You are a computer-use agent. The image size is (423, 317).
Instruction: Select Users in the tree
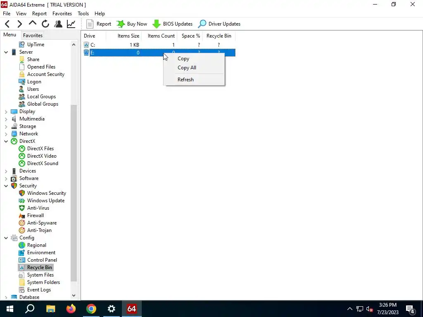click(x=33, y=89)
